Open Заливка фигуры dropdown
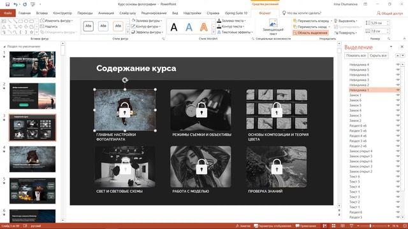This screenshot has width=408, height=229. [x=147, y=20]
